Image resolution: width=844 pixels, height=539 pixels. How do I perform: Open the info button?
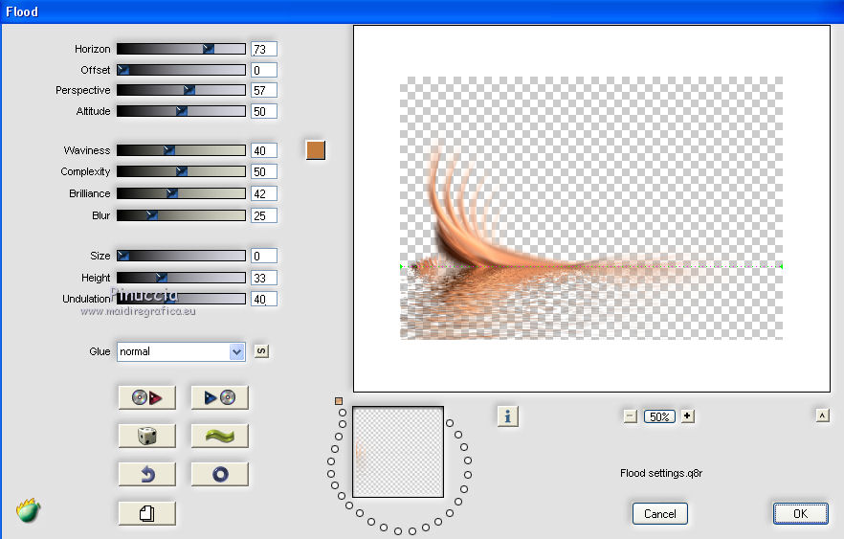[507, 416]
